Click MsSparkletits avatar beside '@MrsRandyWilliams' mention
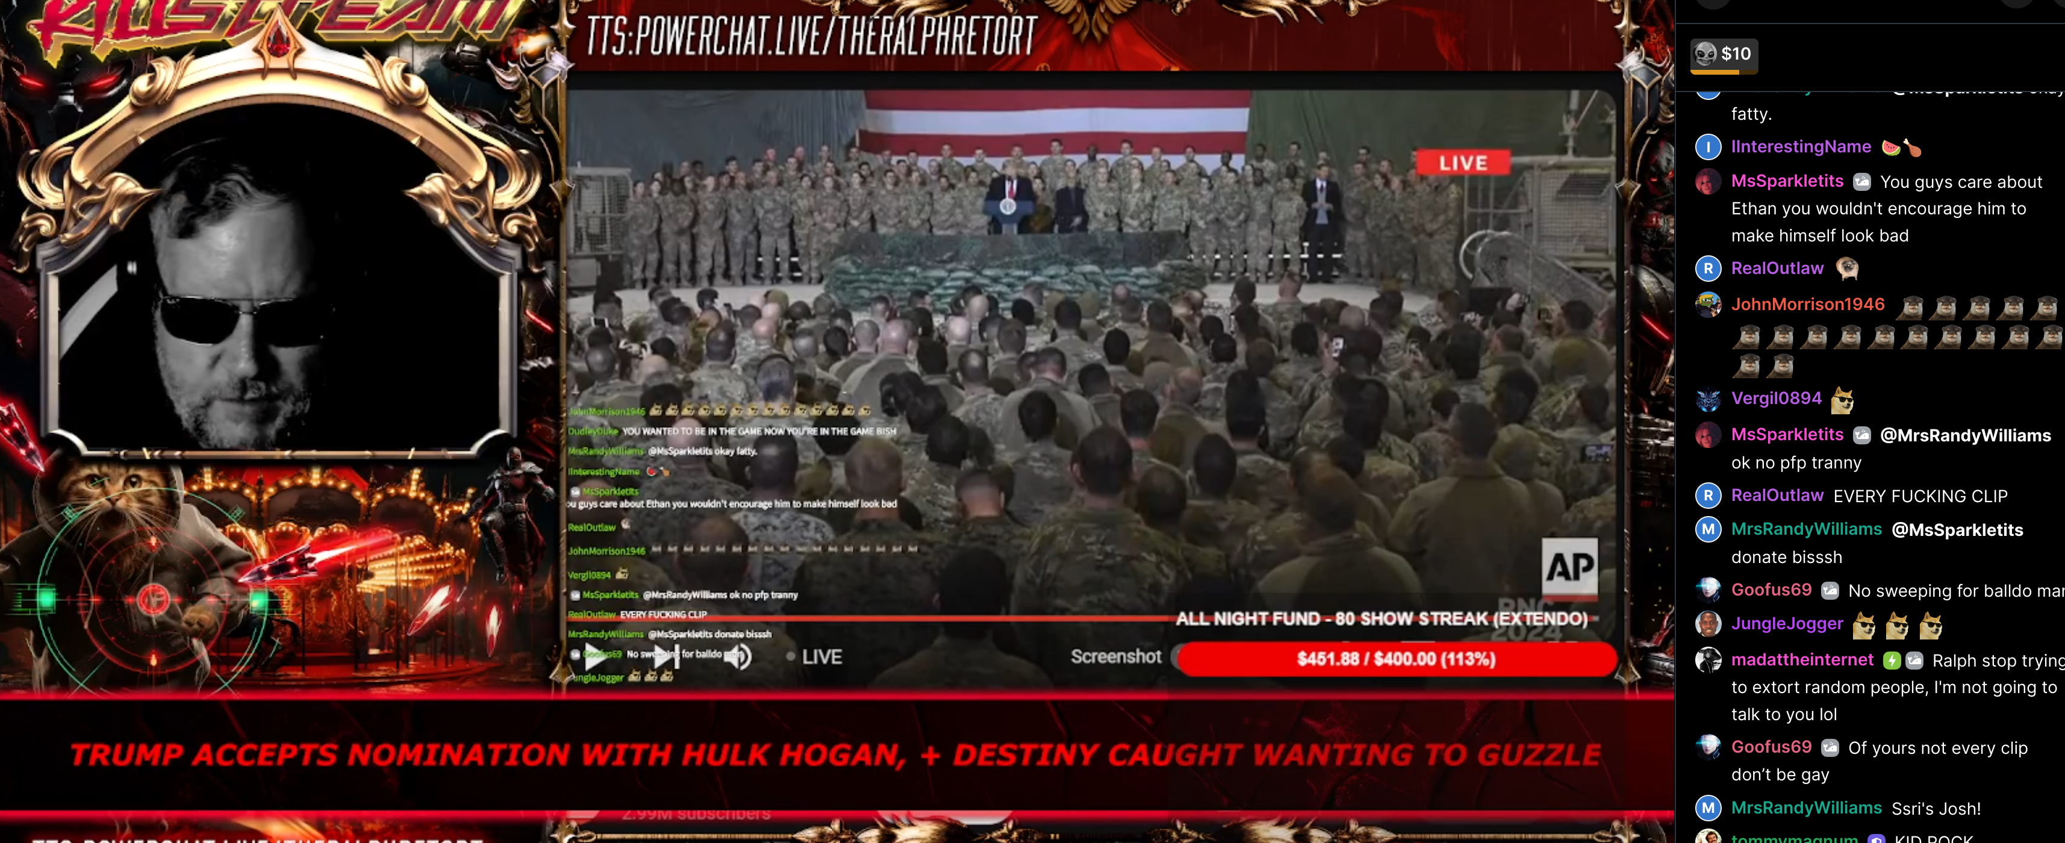The width and height of the screenshot is (2065, 843). [1708, 435]
